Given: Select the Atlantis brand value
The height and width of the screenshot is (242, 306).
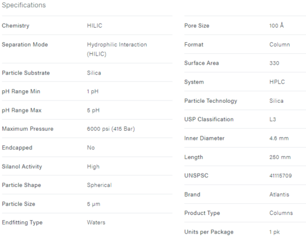Looking at the screenshot, I should coord(279,195).
